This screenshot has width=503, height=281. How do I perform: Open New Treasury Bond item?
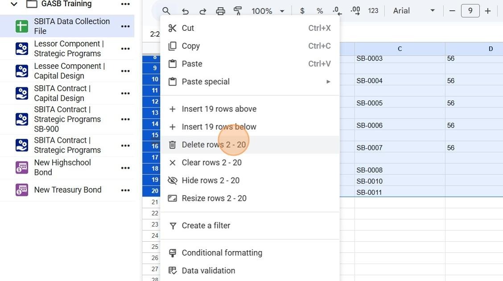pyautogui.click(x=67, y=190)
